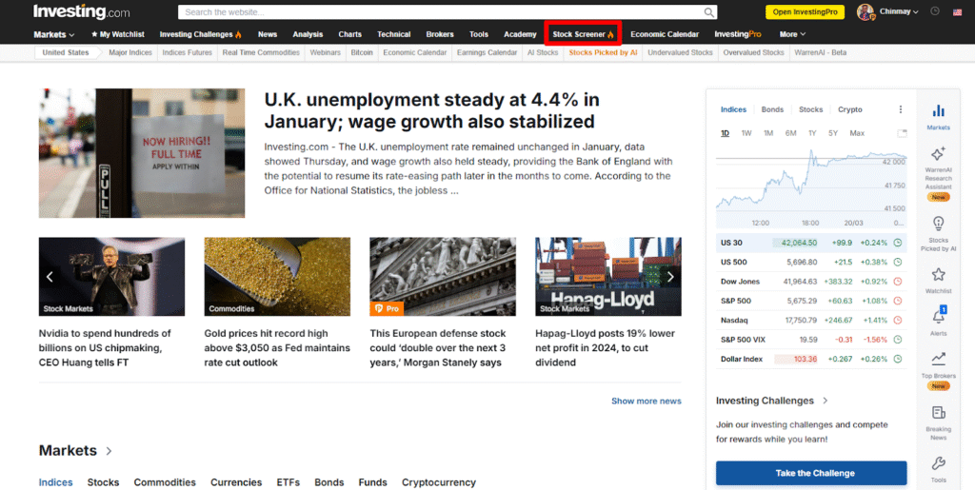Open WarrenAI Research Assistant sparkle icon
The width and height of the screenshot is (975, 490).
[938, 154]
